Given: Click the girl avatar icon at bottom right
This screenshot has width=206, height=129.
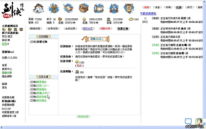Looking at the screenshot, I should (x=199, y=121).
